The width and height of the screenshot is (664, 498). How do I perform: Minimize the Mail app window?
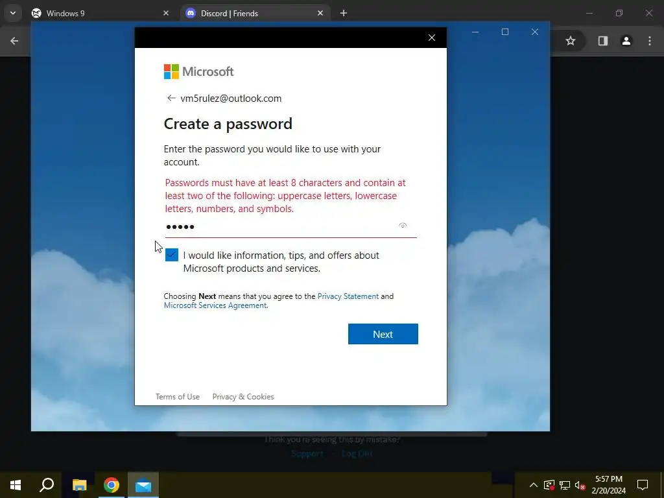click(475, 32)
